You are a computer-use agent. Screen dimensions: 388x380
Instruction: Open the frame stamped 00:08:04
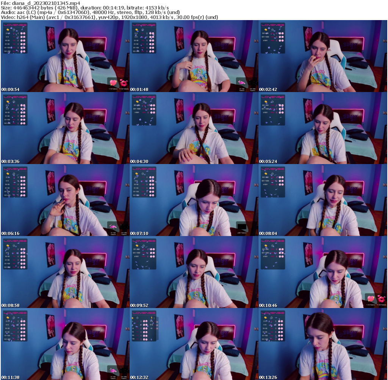tap(323, 200)
